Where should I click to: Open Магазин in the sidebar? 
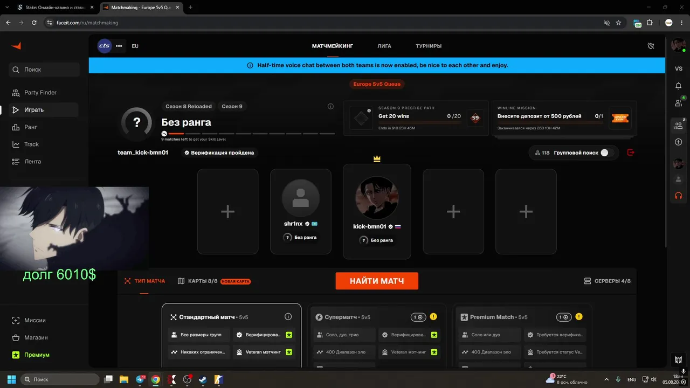(x=44, y=337)
